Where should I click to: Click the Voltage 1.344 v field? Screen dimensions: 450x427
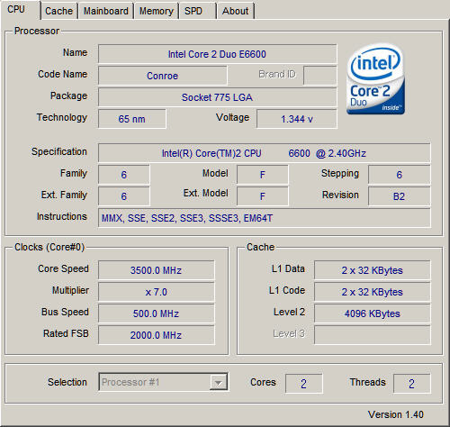click(x=297, y=119)
